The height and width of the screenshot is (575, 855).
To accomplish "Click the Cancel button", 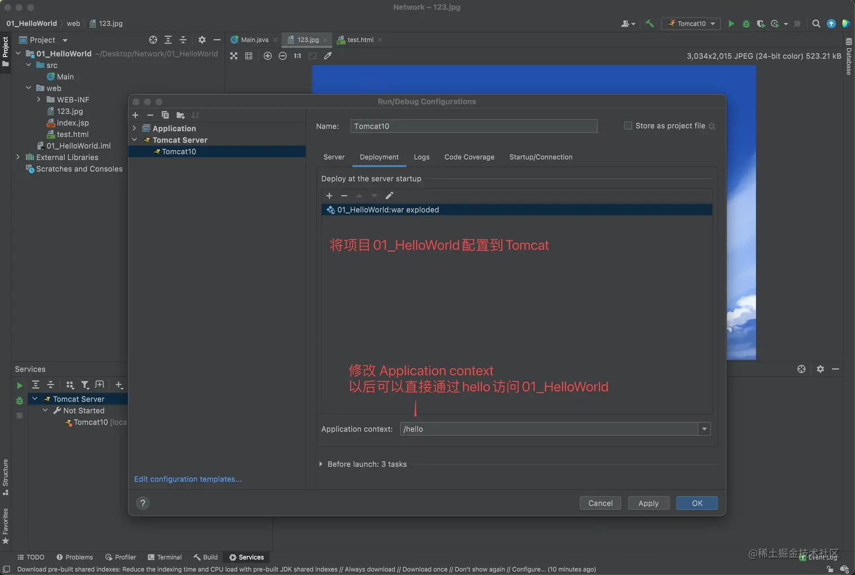I will 600,503.
